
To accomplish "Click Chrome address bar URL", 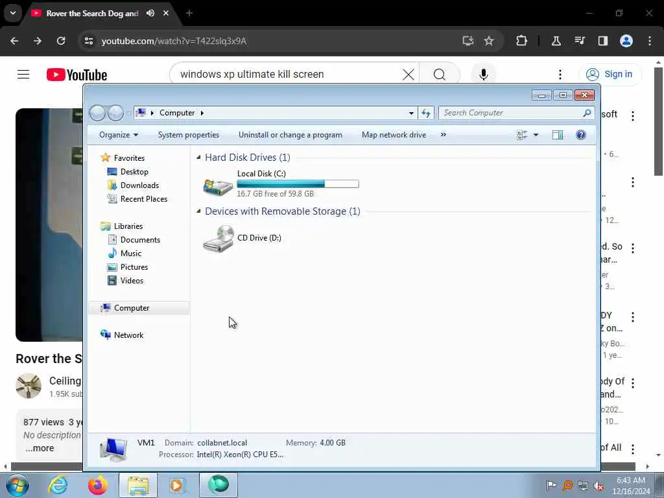I will click(x=174, y=41).
